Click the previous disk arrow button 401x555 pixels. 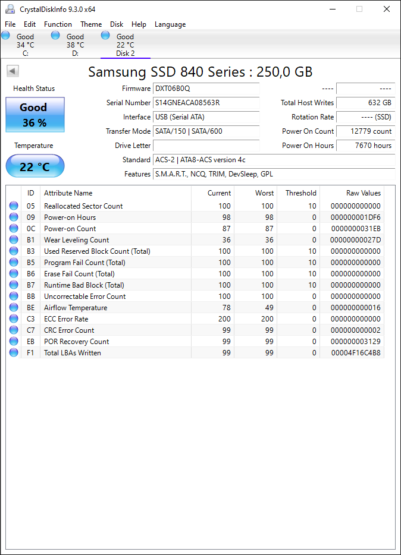pyautogui.click(x=12, y=71)
